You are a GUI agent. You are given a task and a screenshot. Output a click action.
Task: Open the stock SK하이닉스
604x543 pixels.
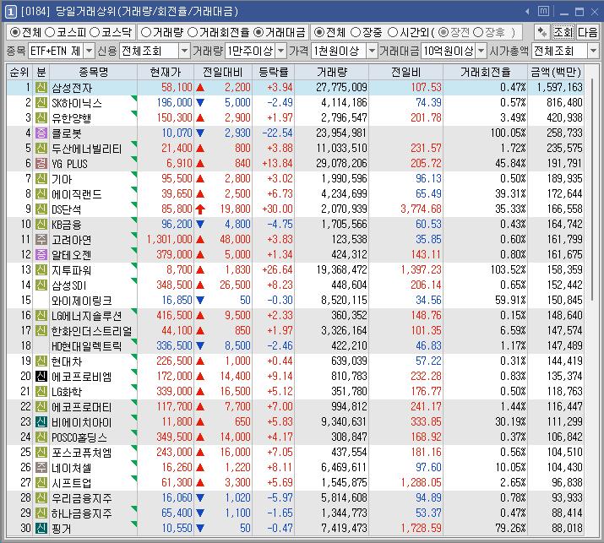77,103
